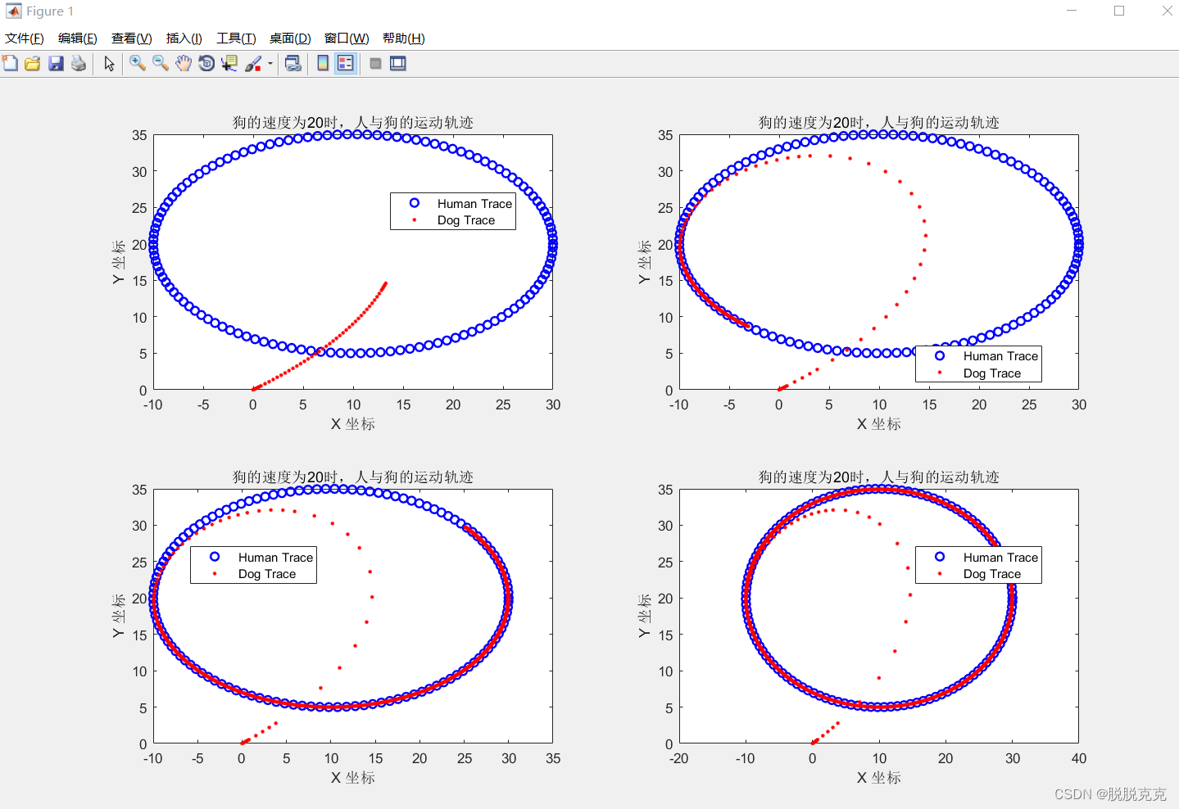Image resolution: width=1179 pixels, height=809 pixels.
Task: Click the top-right plot's X 坐标 label
Action: [x=879, y=423]
